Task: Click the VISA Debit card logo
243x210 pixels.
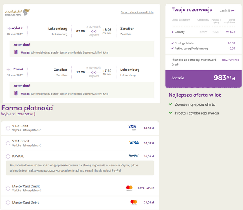Action: pos(132,128)
